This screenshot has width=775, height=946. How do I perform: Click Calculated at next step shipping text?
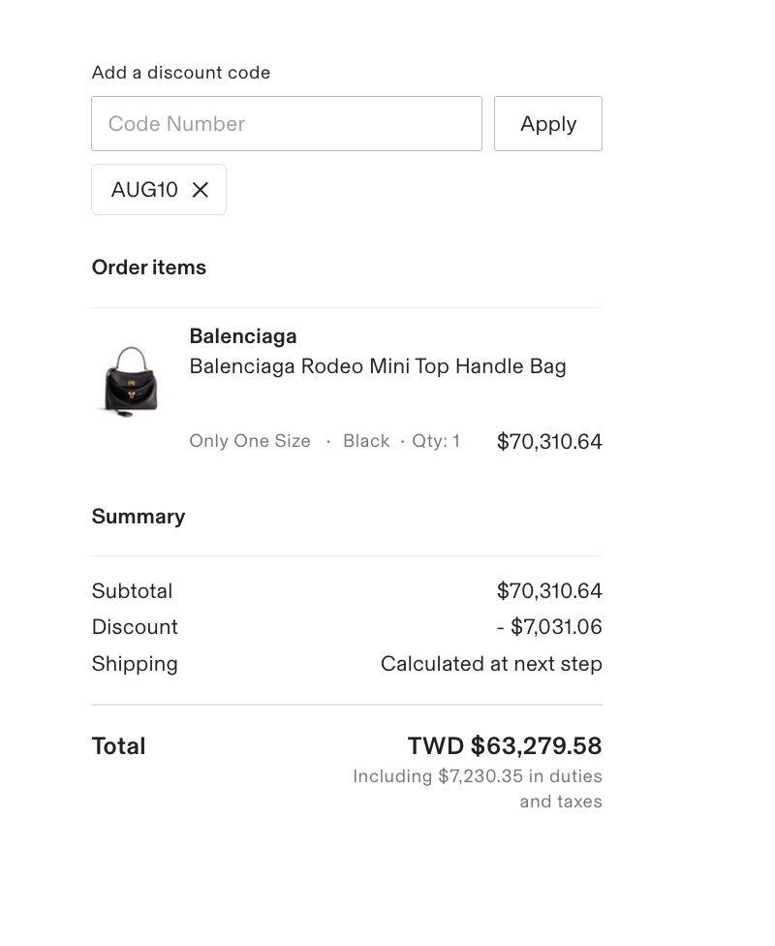[491, 664]
